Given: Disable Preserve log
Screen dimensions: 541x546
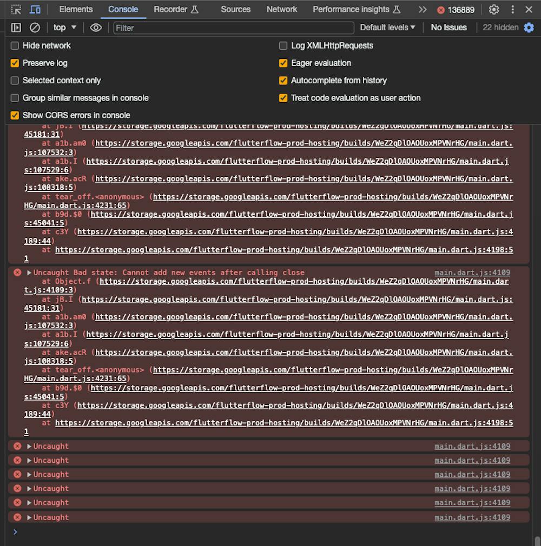Looking at the screenshot, I should [14, 63].
